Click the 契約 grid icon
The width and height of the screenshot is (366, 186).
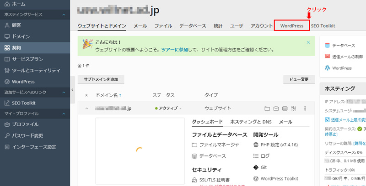[x=7, y=48]
